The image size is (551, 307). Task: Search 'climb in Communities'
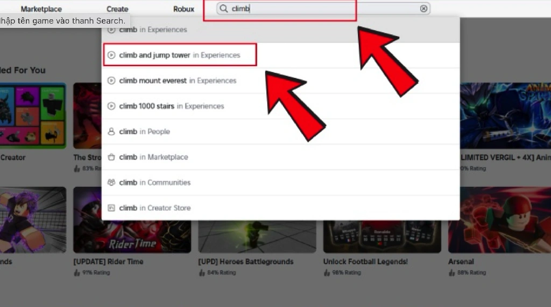point(280,182)
